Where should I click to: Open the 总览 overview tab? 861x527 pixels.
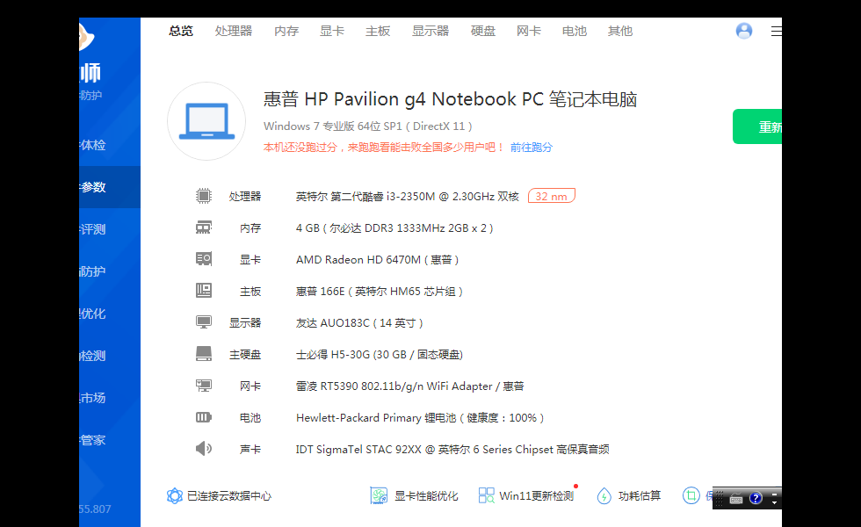(181, 32)
